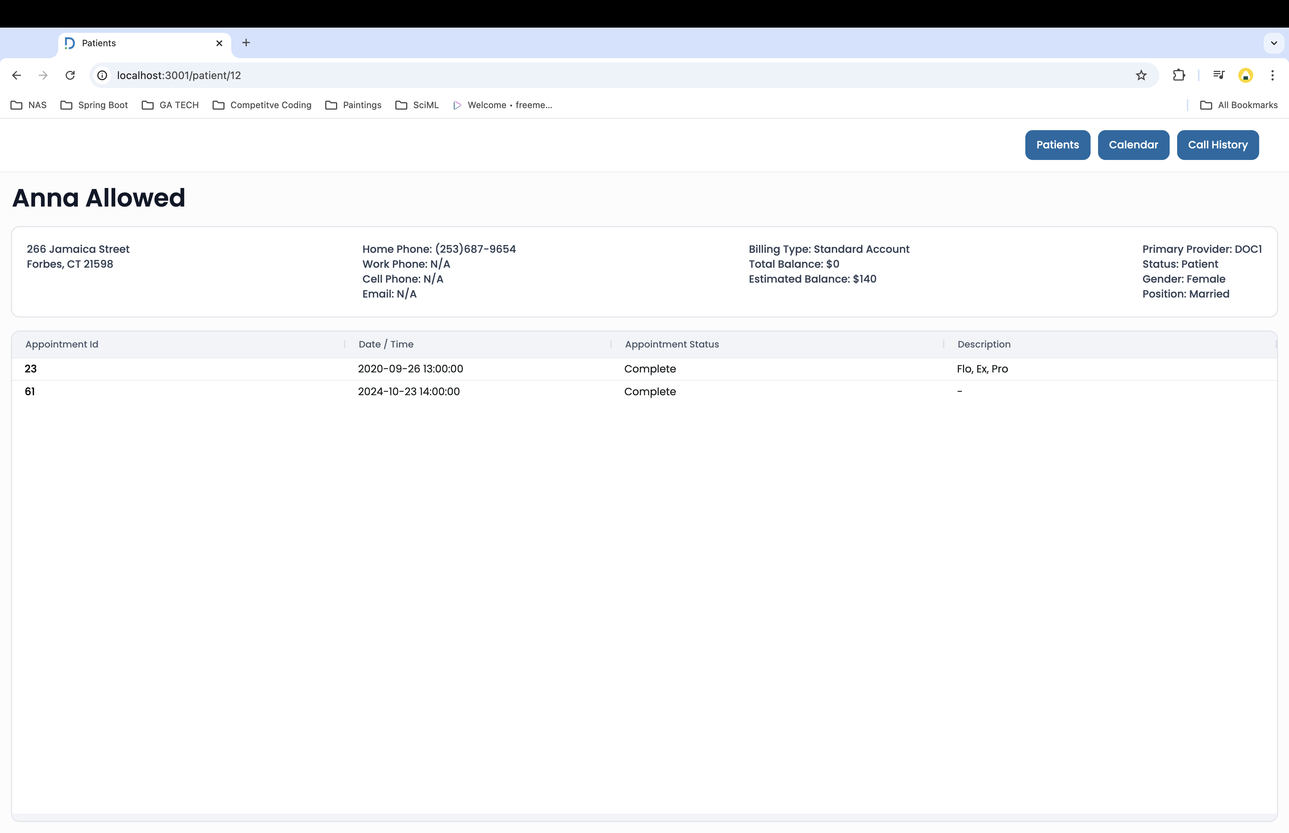Open Chrome three-dot menu

[x=1272, y=75]
